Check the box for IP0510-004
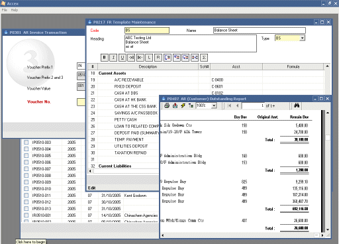339x244 pixels. (x=26, y=149)
